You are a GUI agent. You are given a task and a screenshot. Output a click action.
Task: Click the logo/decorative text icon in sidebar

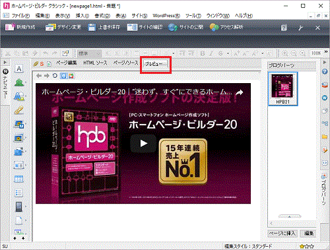click(x=19, y=96)
